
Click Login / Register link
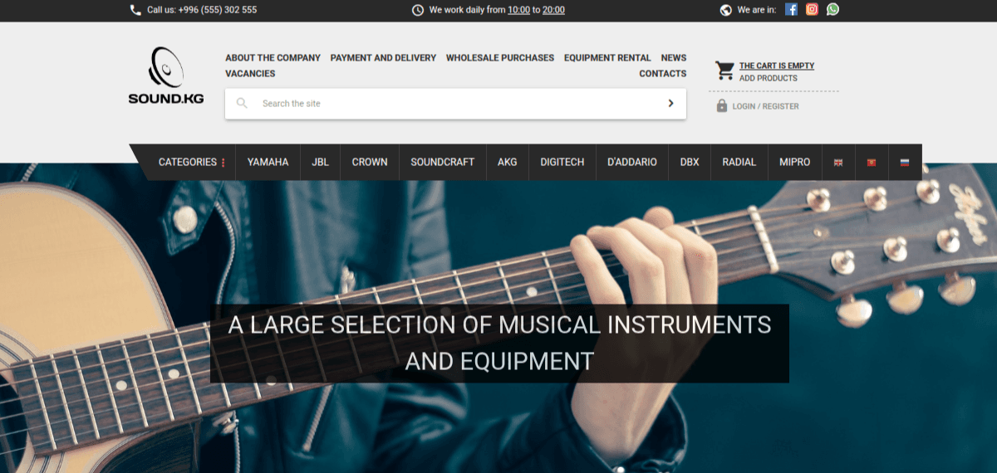pos(765,106)
